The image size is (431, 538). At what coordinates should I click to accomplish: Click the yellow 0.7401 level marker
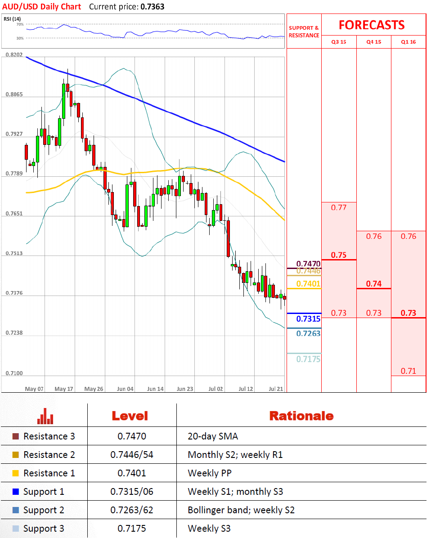308,283
